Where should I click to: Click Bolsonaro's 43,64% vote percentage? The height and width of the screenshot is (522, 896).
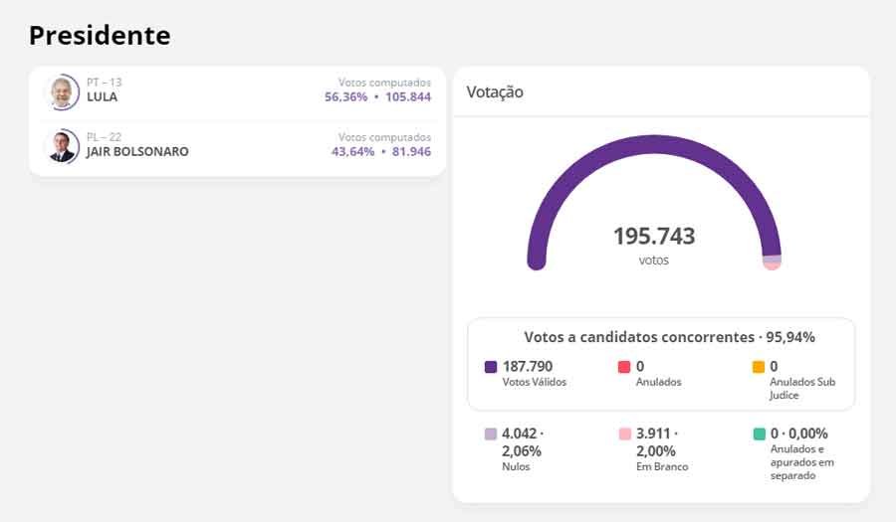click(x=352, y=152)
